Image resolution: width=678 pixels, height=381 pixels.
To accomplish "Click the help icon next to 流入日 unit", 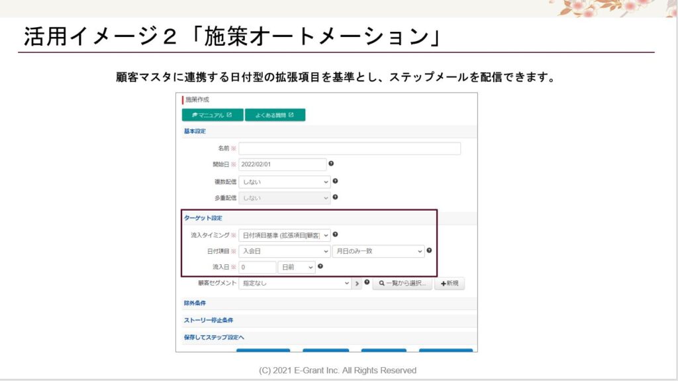I will (320, 266).
